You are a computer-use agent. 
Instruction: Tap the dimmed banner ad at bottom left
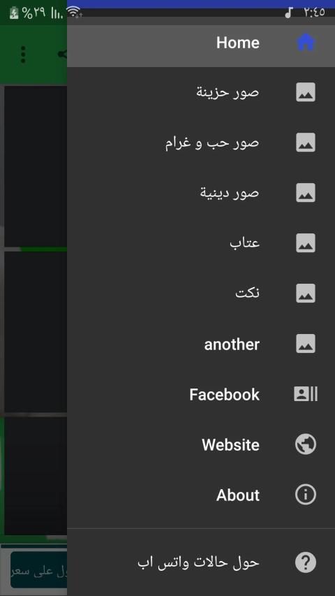click(38, 569)
